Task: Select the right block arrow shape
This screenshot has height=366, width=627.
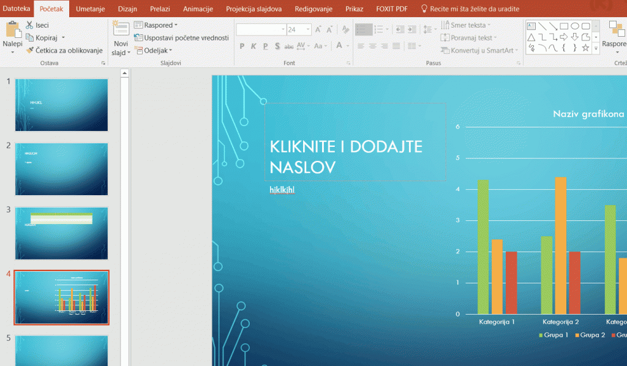Action: [564, 37]
